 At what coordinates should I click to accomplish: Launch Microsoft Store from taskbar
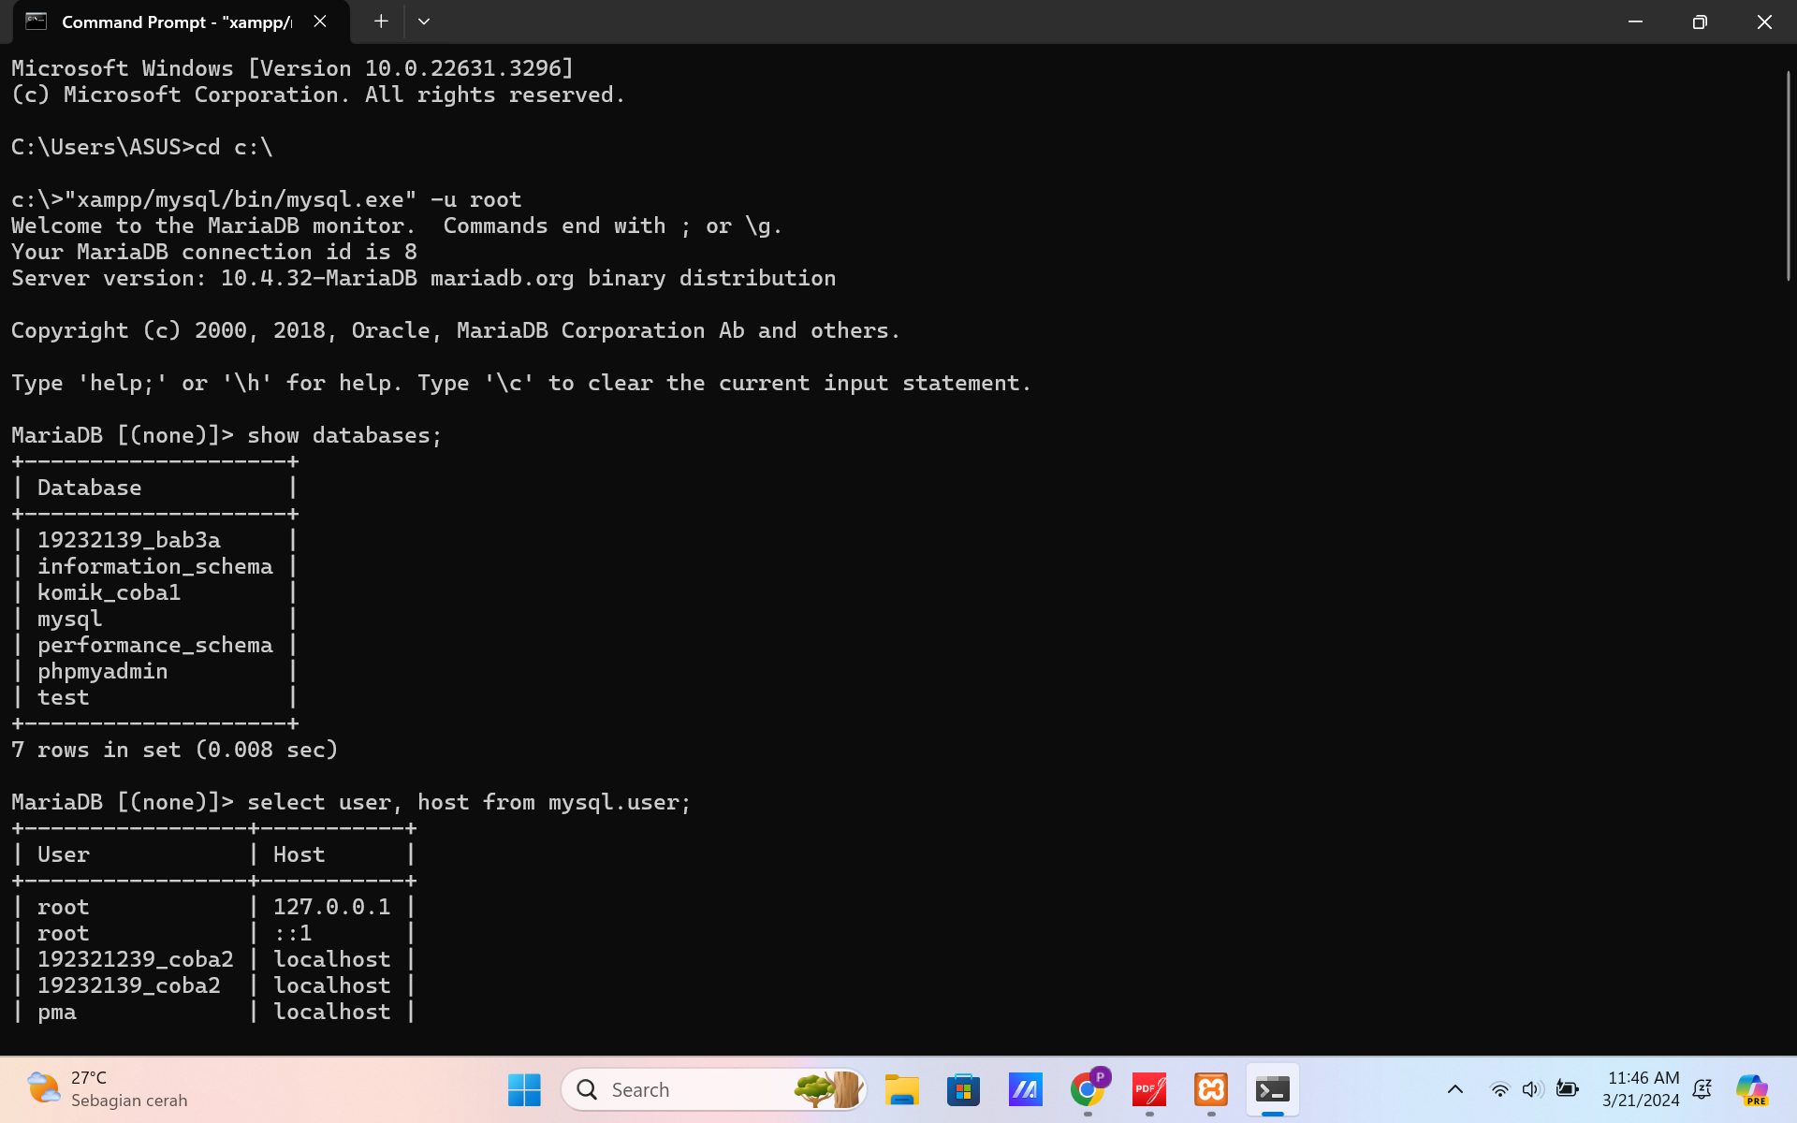point(963,1089)
